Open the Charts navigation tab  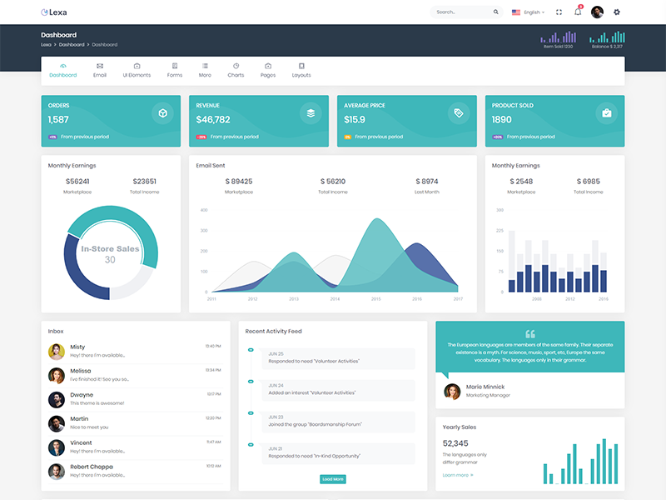pos(236,70)
